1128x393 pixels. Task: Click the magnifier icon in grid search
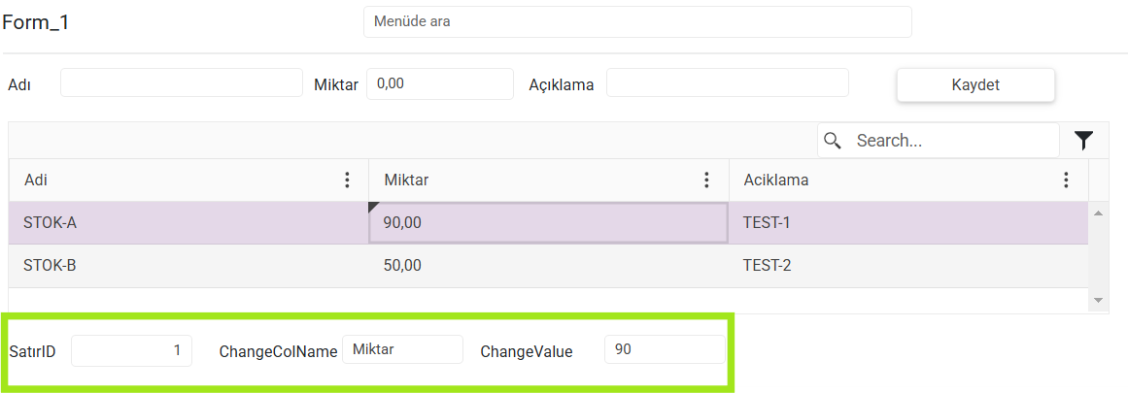pos(833,140)
